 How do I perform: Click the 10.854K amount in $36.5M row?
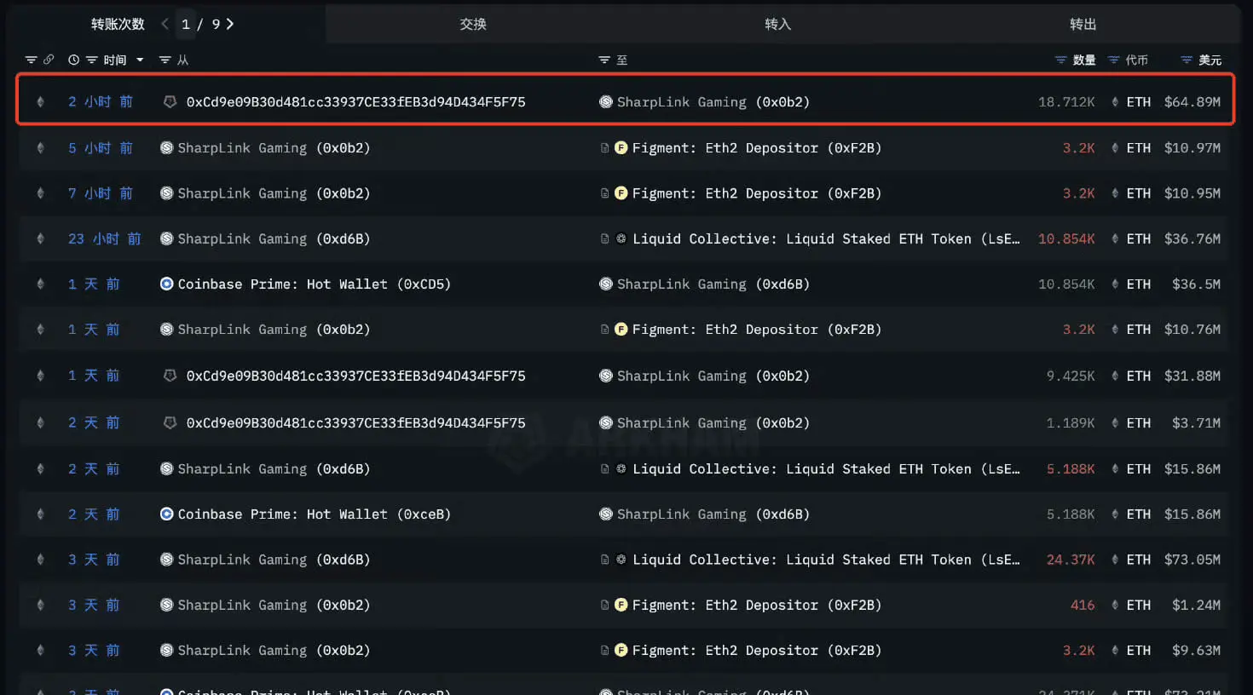coord(1066,284)
